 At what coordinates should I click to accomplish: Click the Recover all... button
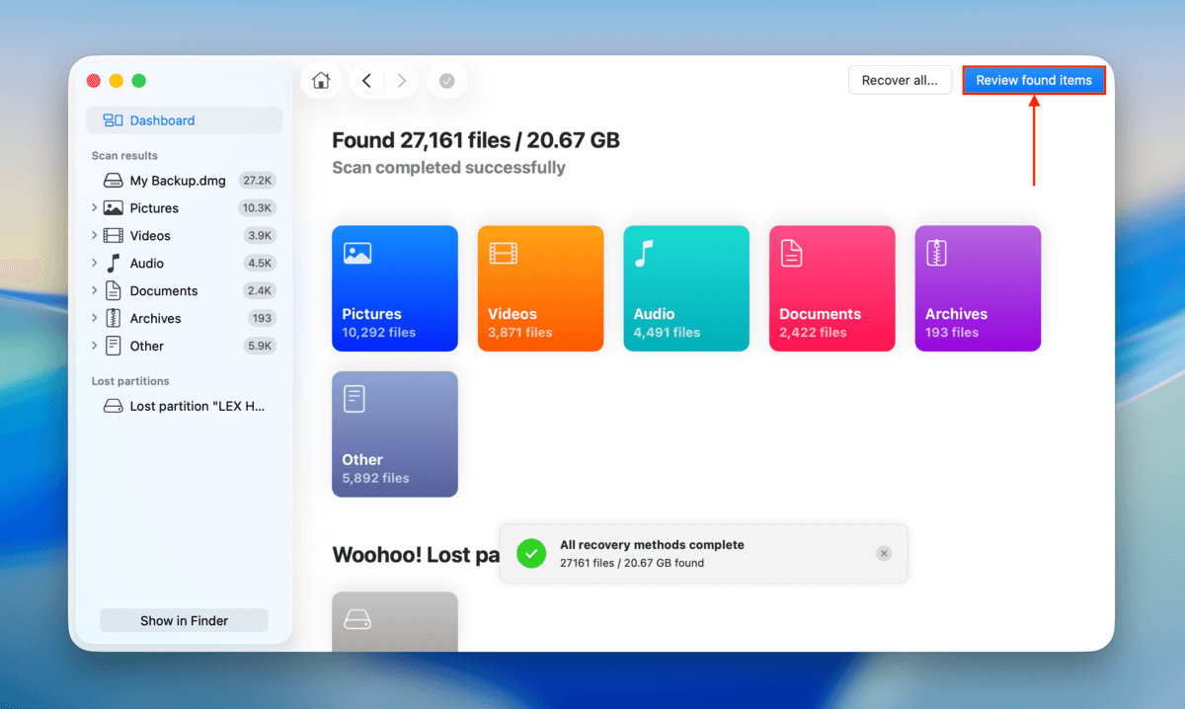point(900,81)
